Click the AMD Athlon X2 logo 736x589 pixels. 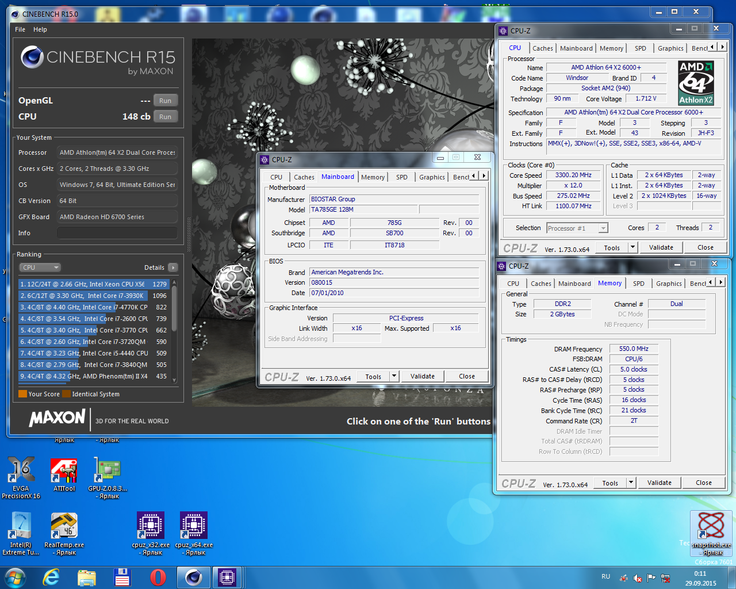pyautogui.click(x=696, y=83)
